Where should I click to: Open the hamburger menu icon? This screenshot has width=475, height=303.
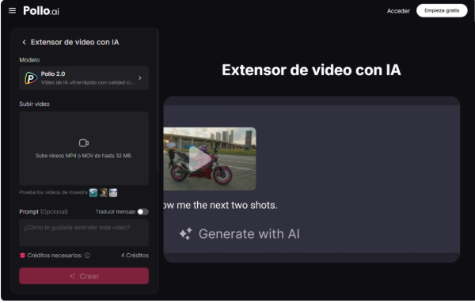[x=12, y=11]
